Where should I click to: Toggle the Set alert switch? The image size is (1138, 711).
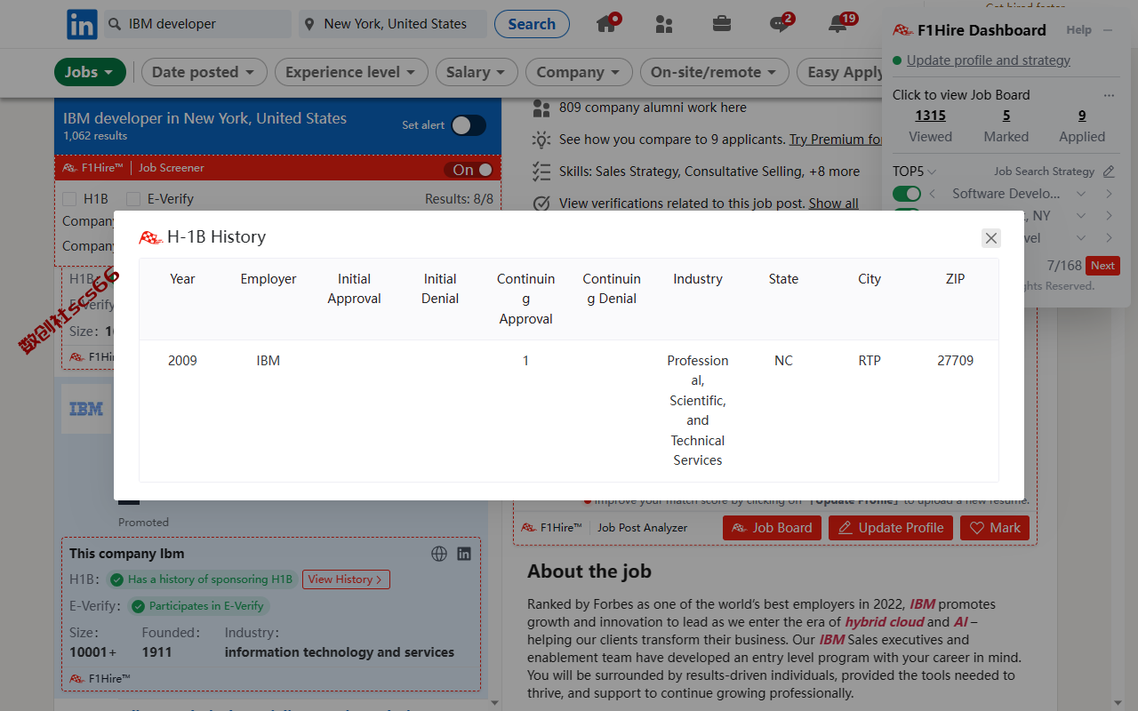coord(468,125)
